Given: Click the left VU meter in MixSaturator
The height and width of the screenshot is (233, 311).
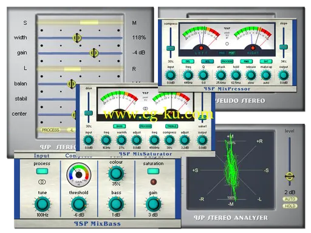Looking at the screenshot, I should 119,103.
